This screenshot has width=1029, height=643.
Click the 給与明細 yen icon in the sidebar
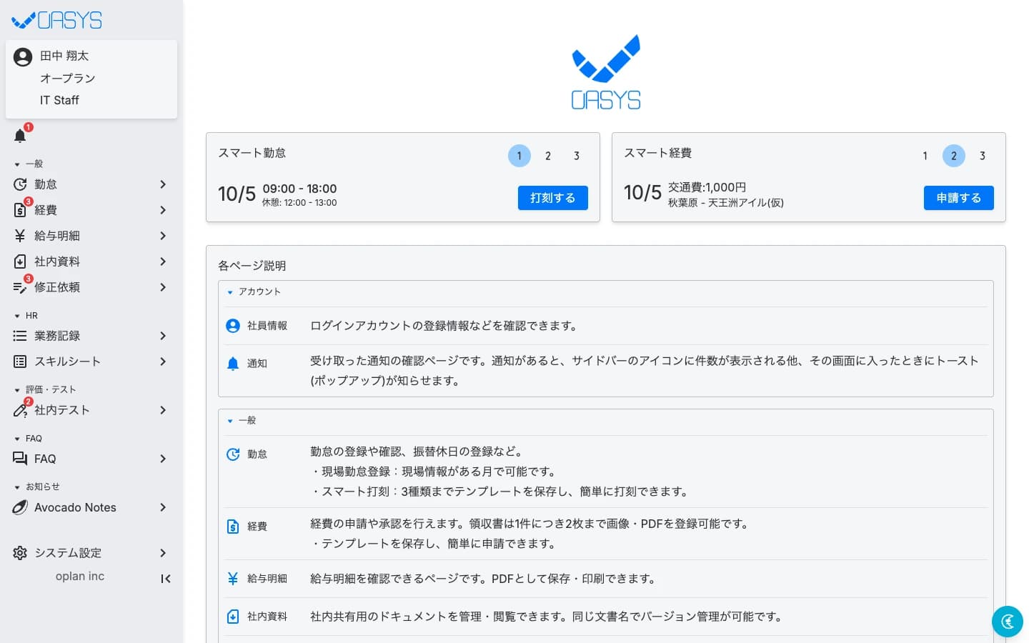[x=20, y=236]
